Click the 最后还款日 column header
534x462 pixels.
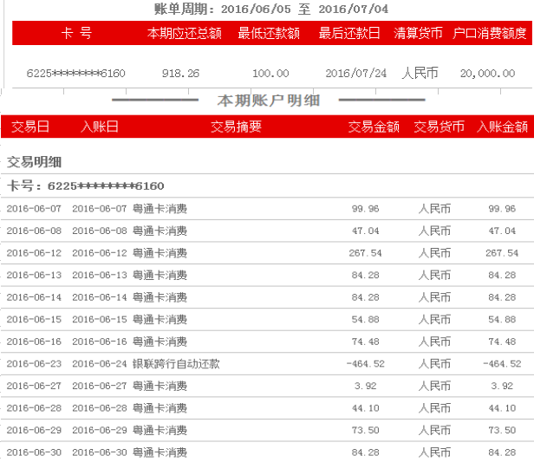pyautogui.click(x=349, y=33)
